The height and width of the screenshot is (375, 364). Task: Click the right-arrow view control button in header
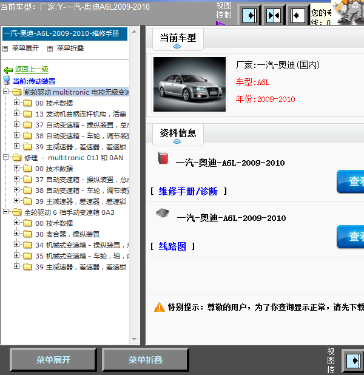(x=249, y=15)
